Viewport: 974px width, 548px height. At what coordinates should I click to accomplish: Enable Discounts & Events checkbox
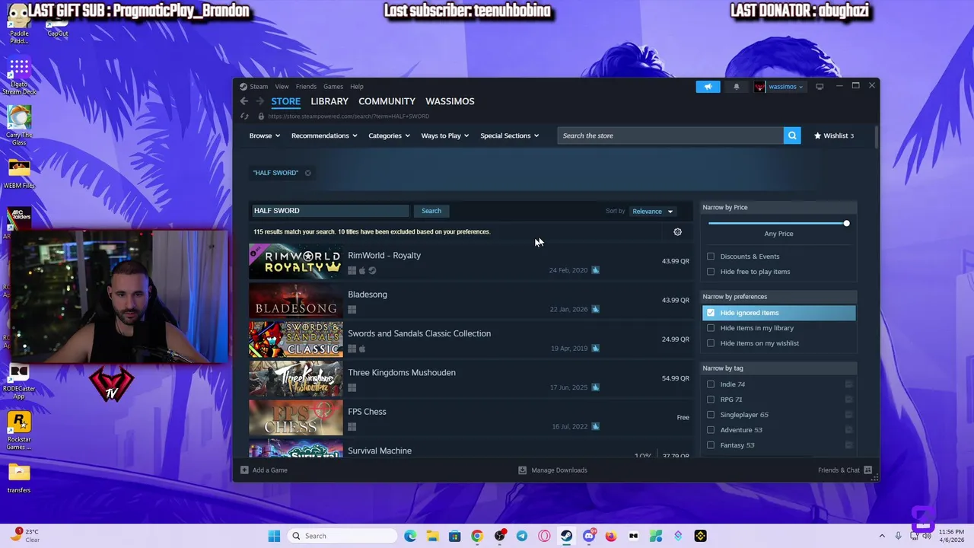(x=711, y=256)
